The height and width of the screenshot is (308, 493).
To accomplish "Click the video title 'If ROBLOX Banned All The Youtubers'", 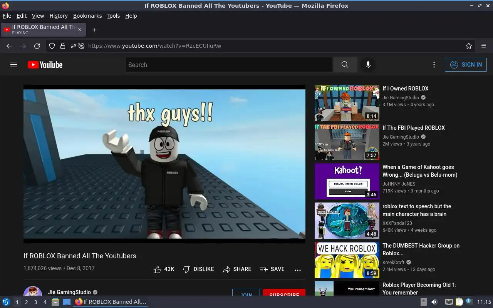I will tap(80, 256).
